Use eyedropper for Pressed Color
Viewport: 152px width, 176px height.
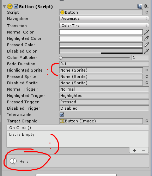click(x=146, y=45)
